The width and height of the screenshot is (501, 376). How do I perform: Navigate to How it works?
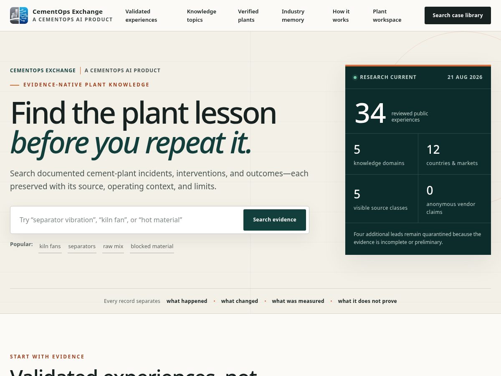(x=341, y=15)
